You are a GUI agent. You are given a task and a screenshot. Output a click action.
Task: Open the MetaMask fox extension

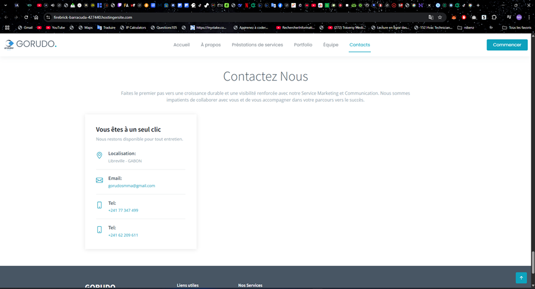point(454,17)
